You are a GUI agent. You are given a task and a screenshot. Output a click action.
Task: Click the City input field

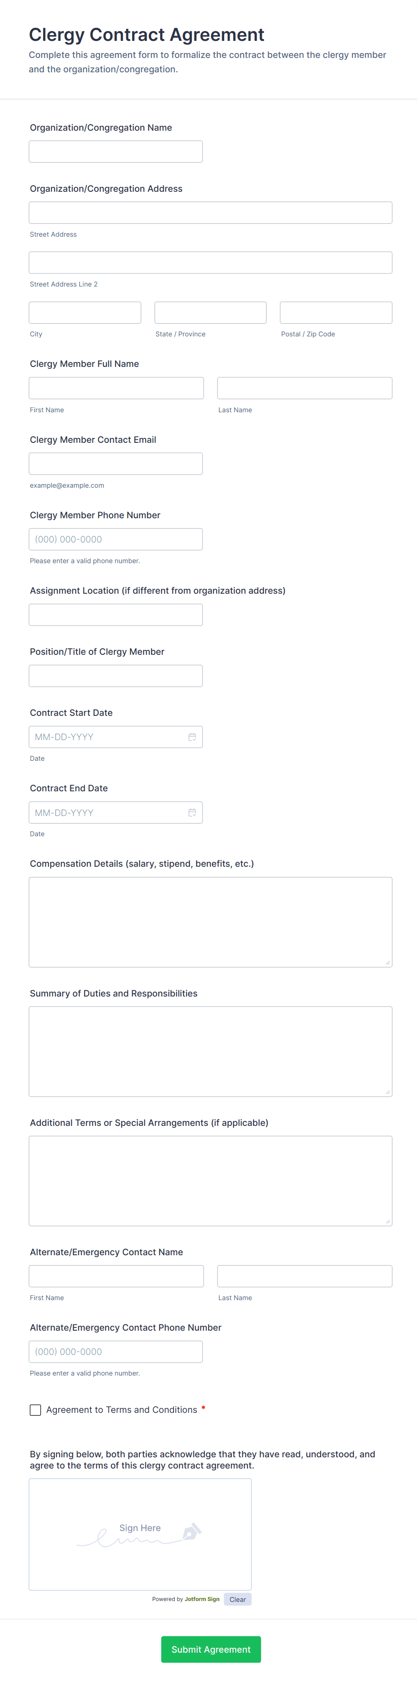tap(85, 313)
